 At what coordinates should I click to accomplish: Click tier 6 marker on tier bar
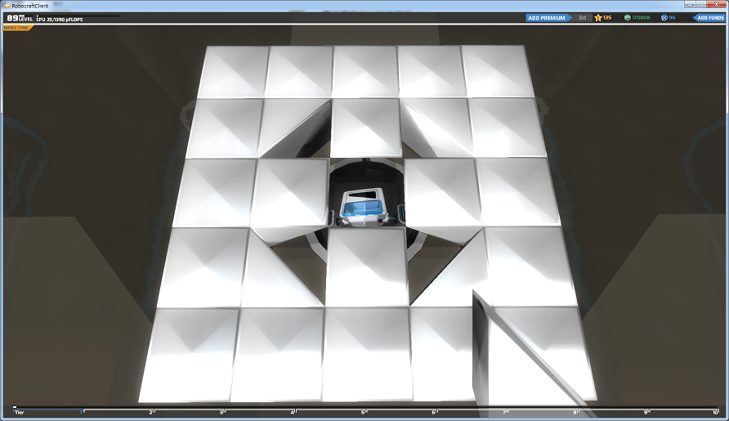click(435, 412)
